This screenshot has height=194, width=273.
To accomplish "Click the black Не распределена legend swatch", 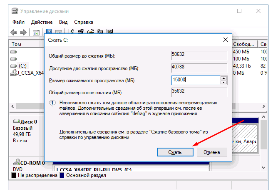I will coord(14,175).
